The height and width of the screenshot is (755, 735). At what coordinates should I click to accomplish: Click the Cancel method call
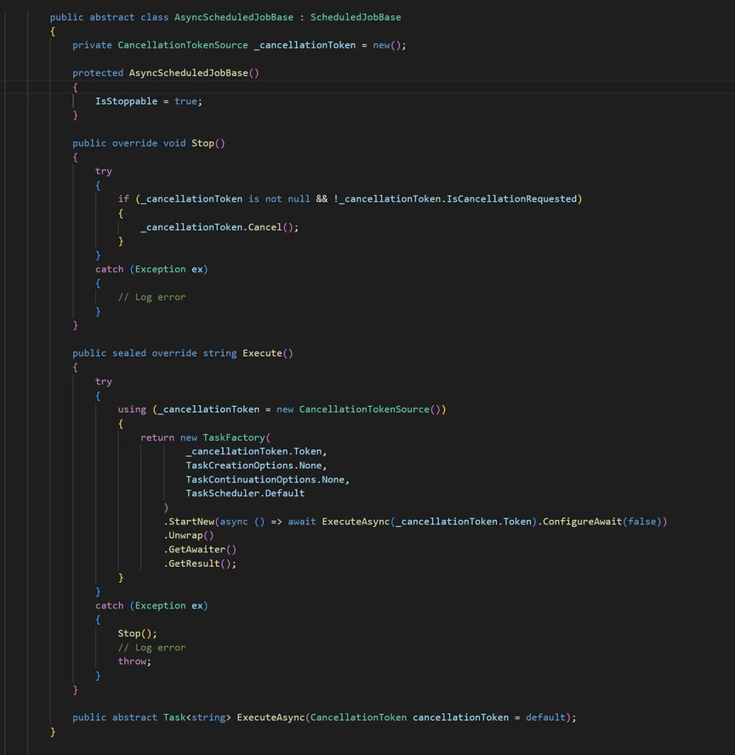265,227
